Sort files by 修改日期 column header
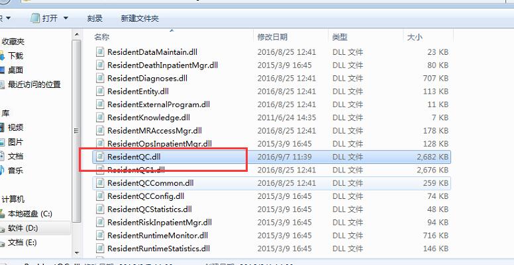514x265 pixels. pos(272,37)
